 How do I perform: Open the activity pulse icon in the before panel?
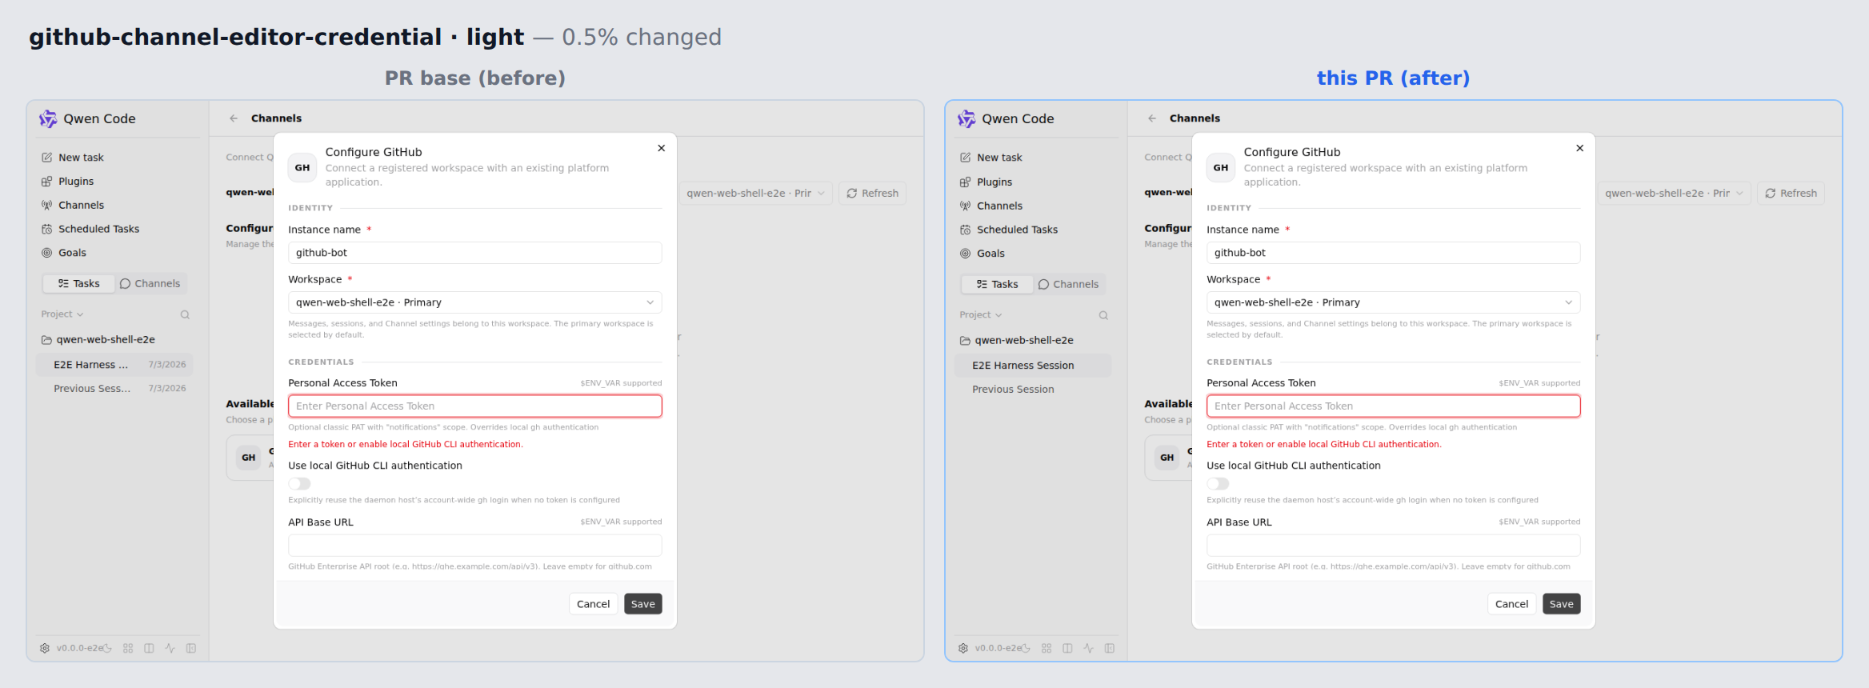coord(170,648)
